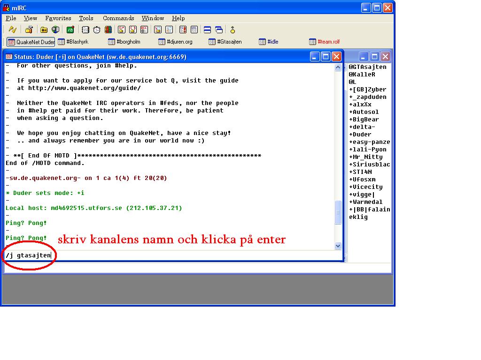Select +easy-panze in the nick list
This screenshot has height=360, width=481.
pyautogui.click(x=369, y=142)
